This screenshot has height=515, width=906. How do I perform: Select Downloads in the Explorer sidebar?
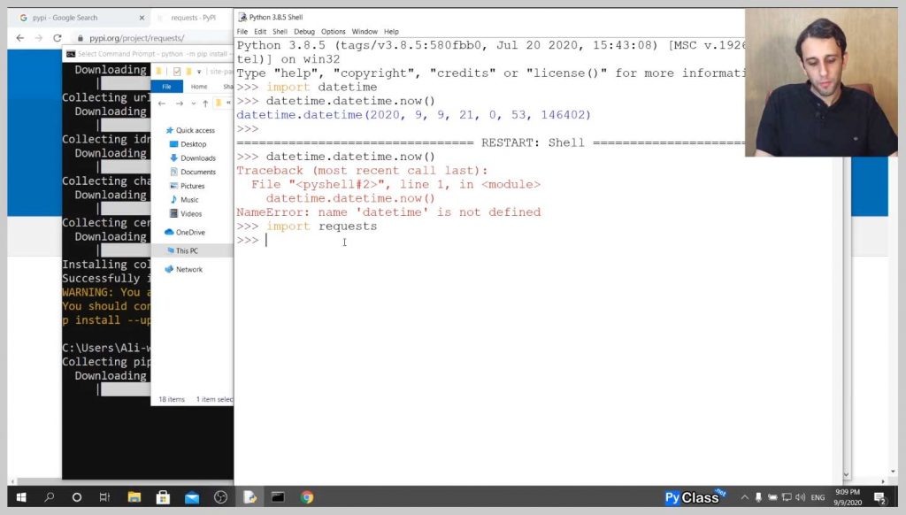(x=197, y=158)
